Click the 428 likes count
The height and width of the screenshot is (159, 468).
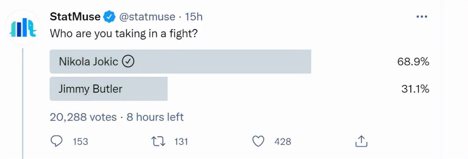pos(283,141)
